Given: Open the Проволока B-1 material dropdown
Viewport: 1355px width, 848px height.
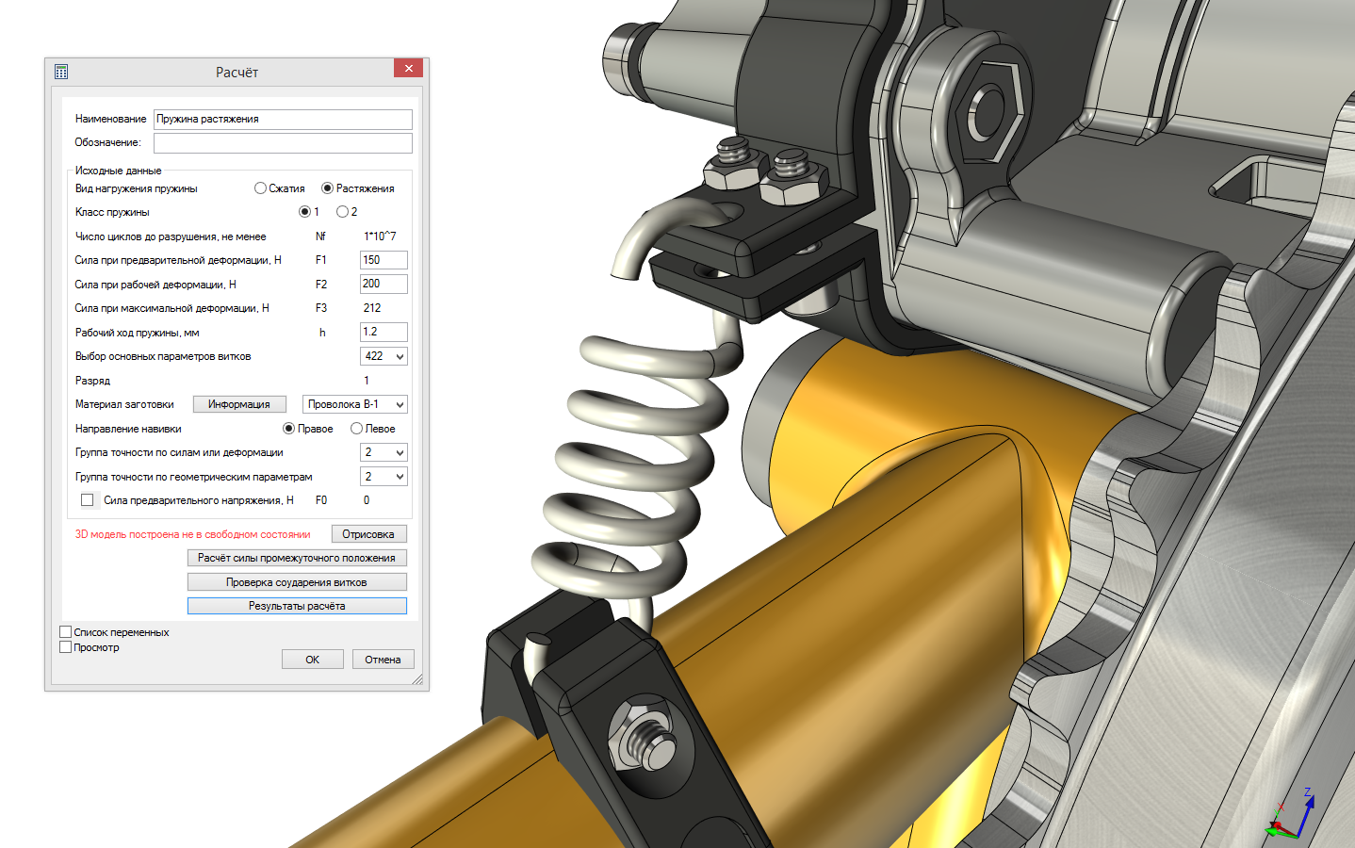Looking at the screenshot, I should [x=355, y=404].
